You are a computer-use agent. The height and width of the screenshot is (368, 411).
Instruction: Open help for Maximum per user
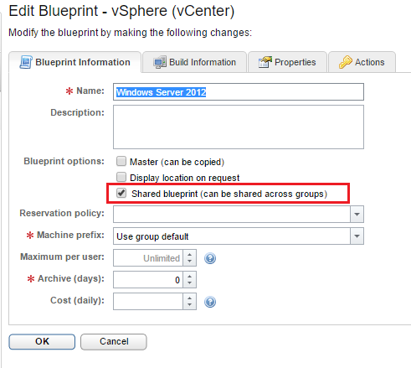(210, 258)
